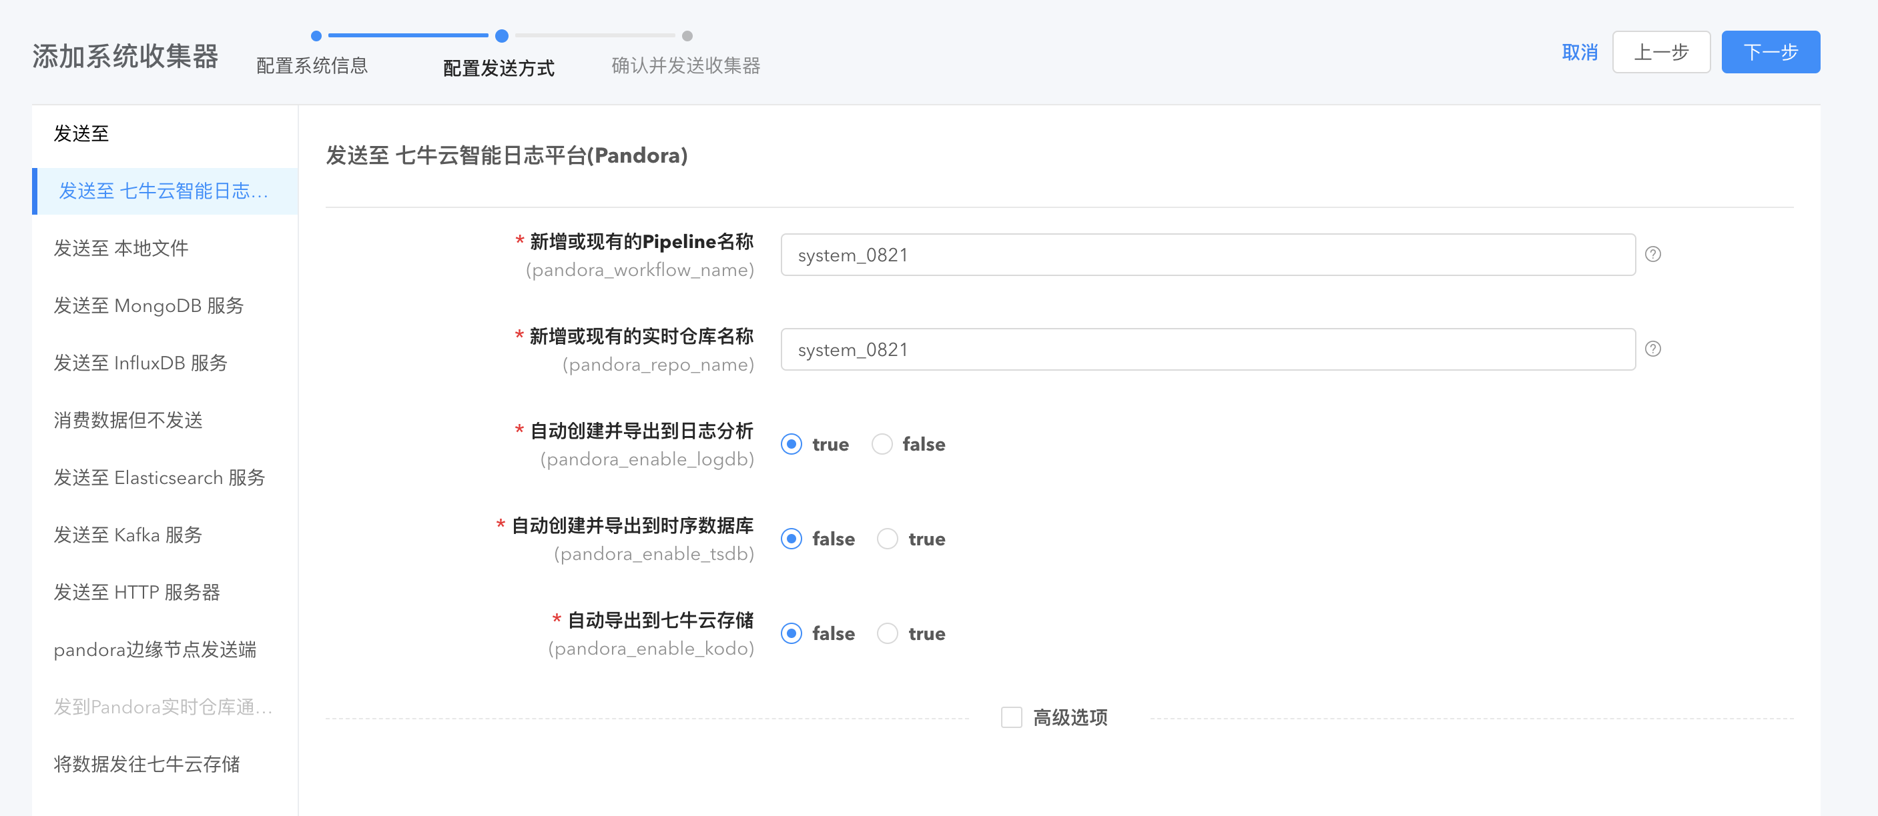Click the 自动创建并导出到日志分析 label

[x=641, y=431]
